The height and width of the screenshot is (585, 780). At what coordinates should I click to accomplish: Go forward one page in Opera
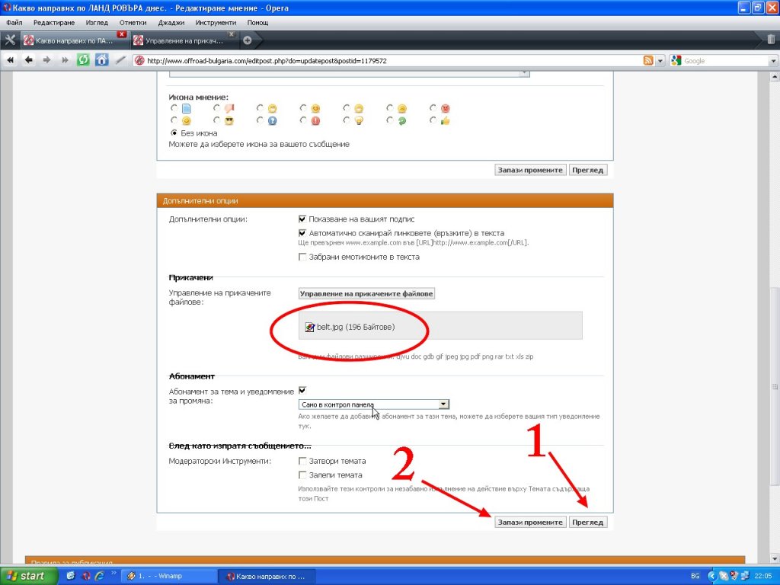tap(46, 60)
